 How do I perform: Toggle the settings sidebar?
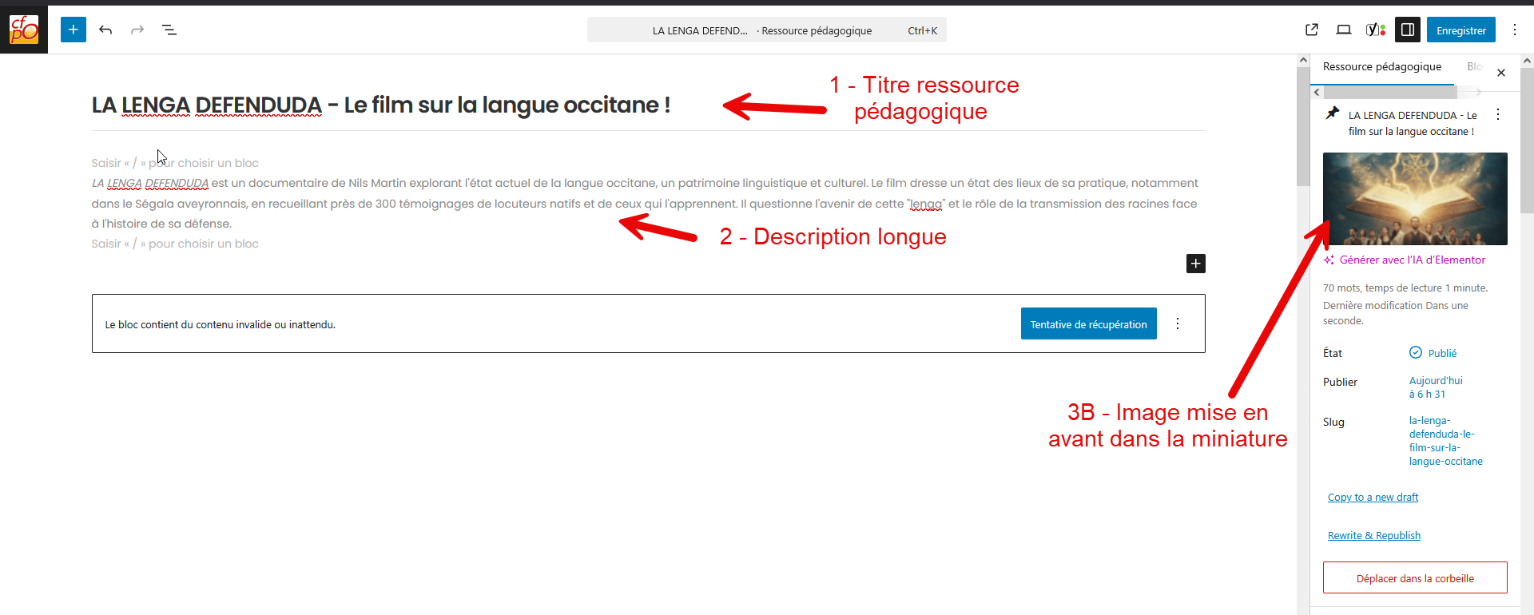1408,30
